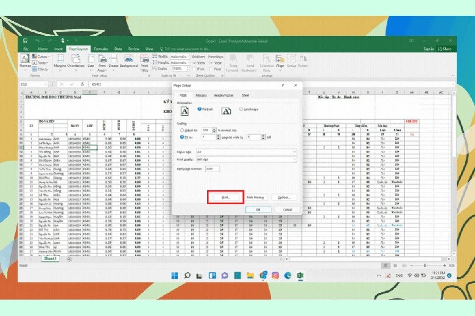The width and height of the screenshot is (475, 316).
Task: Cancel the Page Setup dialog
Action: coord(287,209)
